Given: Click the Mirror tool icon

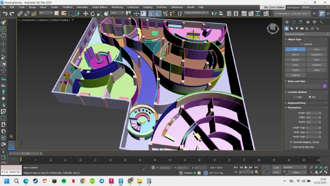Looking at the screenshot, I should pyautogui.click(x=214, y=14).
